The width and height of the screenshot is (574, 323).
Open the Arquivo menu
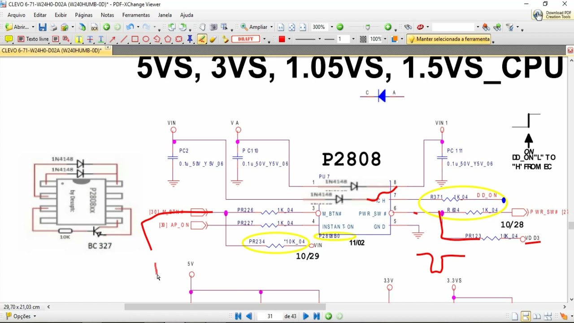coord(16,15)
